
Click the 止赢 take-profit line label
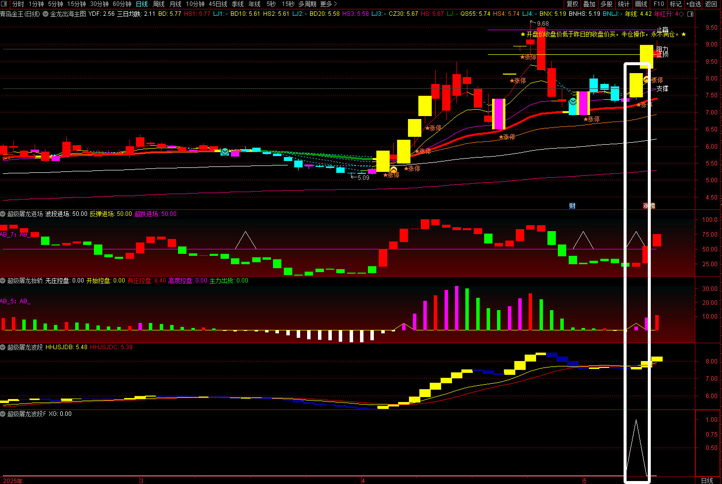[663, 31]
